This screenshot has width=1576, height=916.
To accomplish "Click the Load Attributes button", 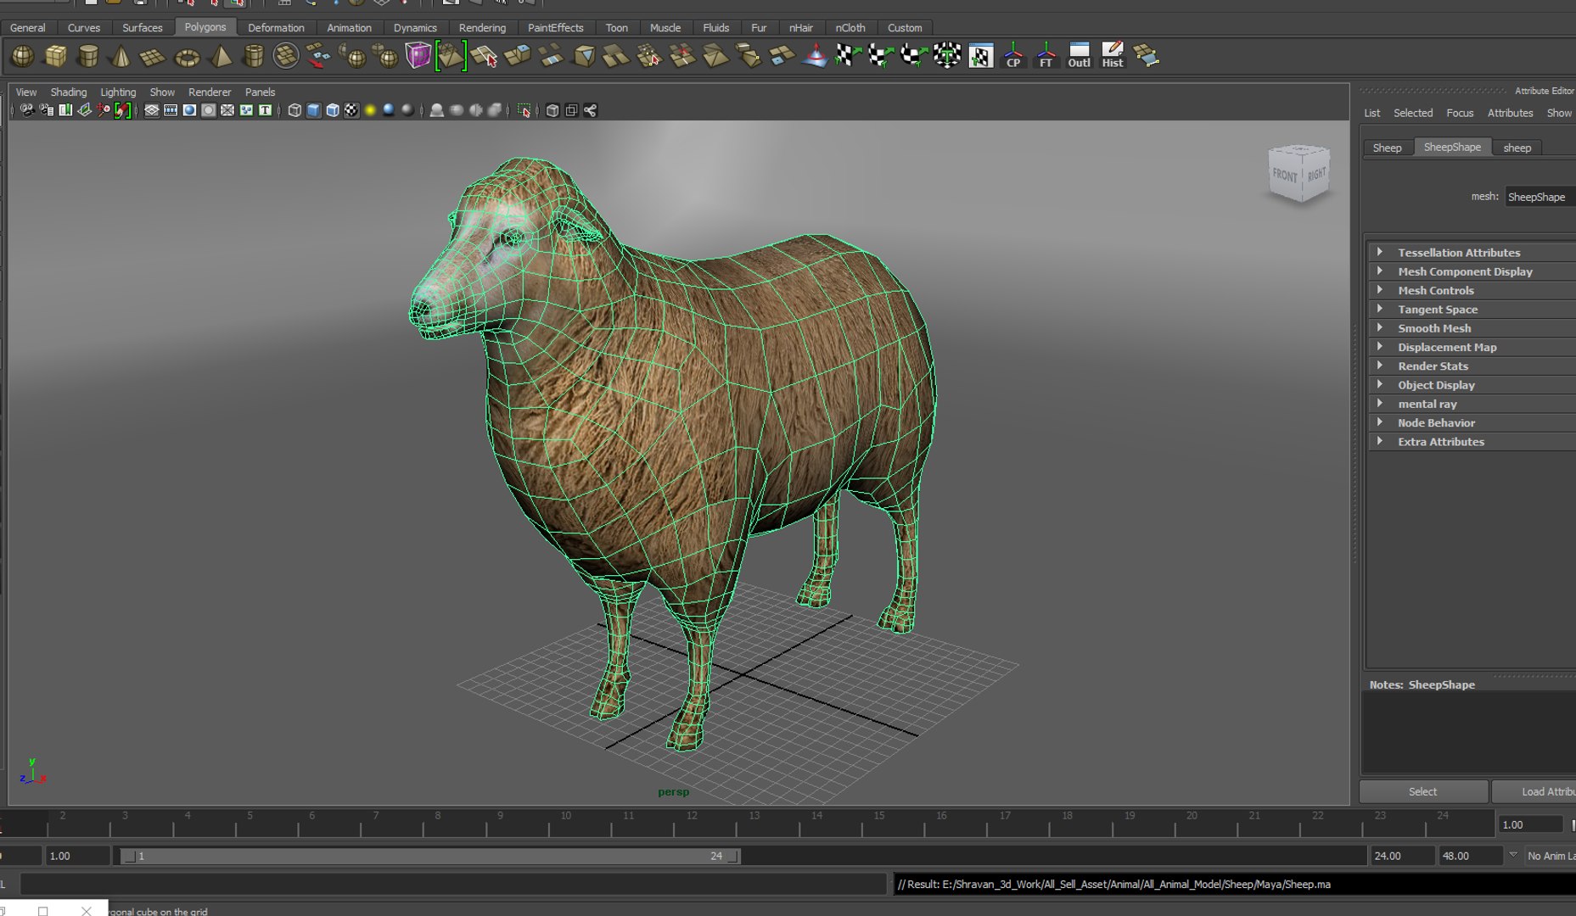I will 1534,791.
